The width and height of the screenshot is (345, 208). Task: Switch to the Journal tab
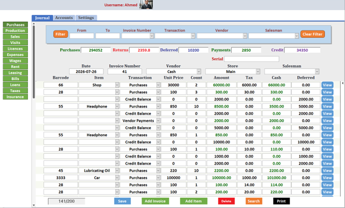[x=42, y=18]
